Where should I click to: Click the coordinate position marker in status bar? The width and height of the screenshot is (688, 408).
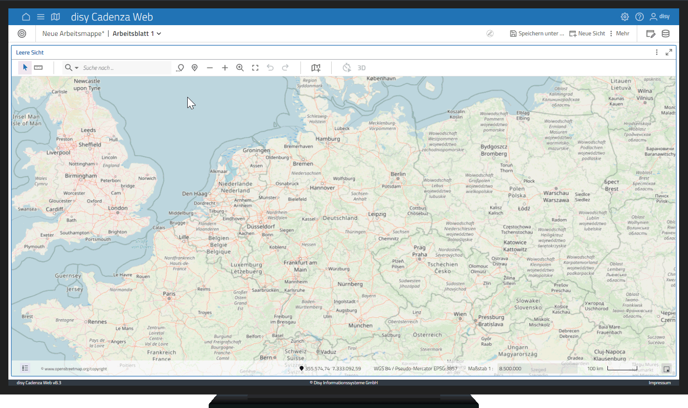click(x=301, y=368)
